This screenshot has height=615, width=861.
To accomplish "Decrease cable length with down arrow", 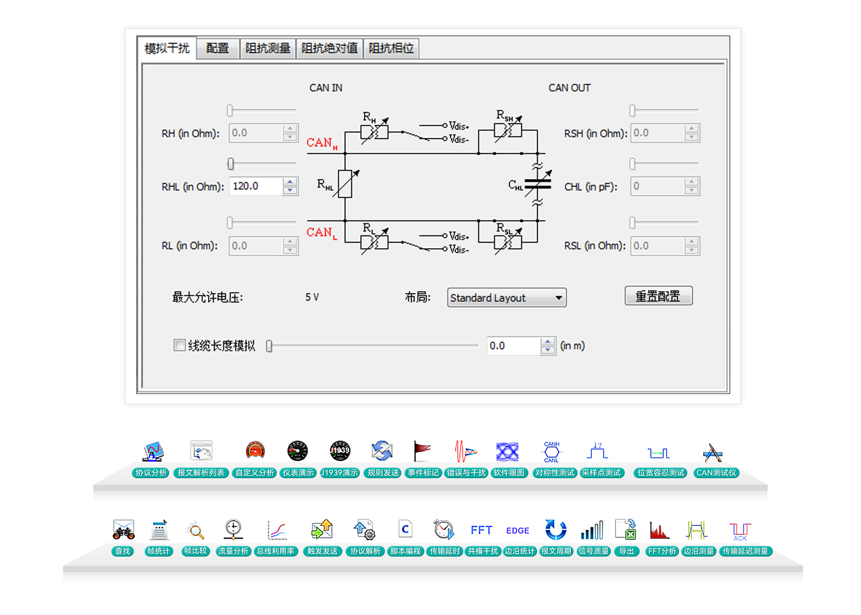I will pyautogui.click(x=547, y=350).
